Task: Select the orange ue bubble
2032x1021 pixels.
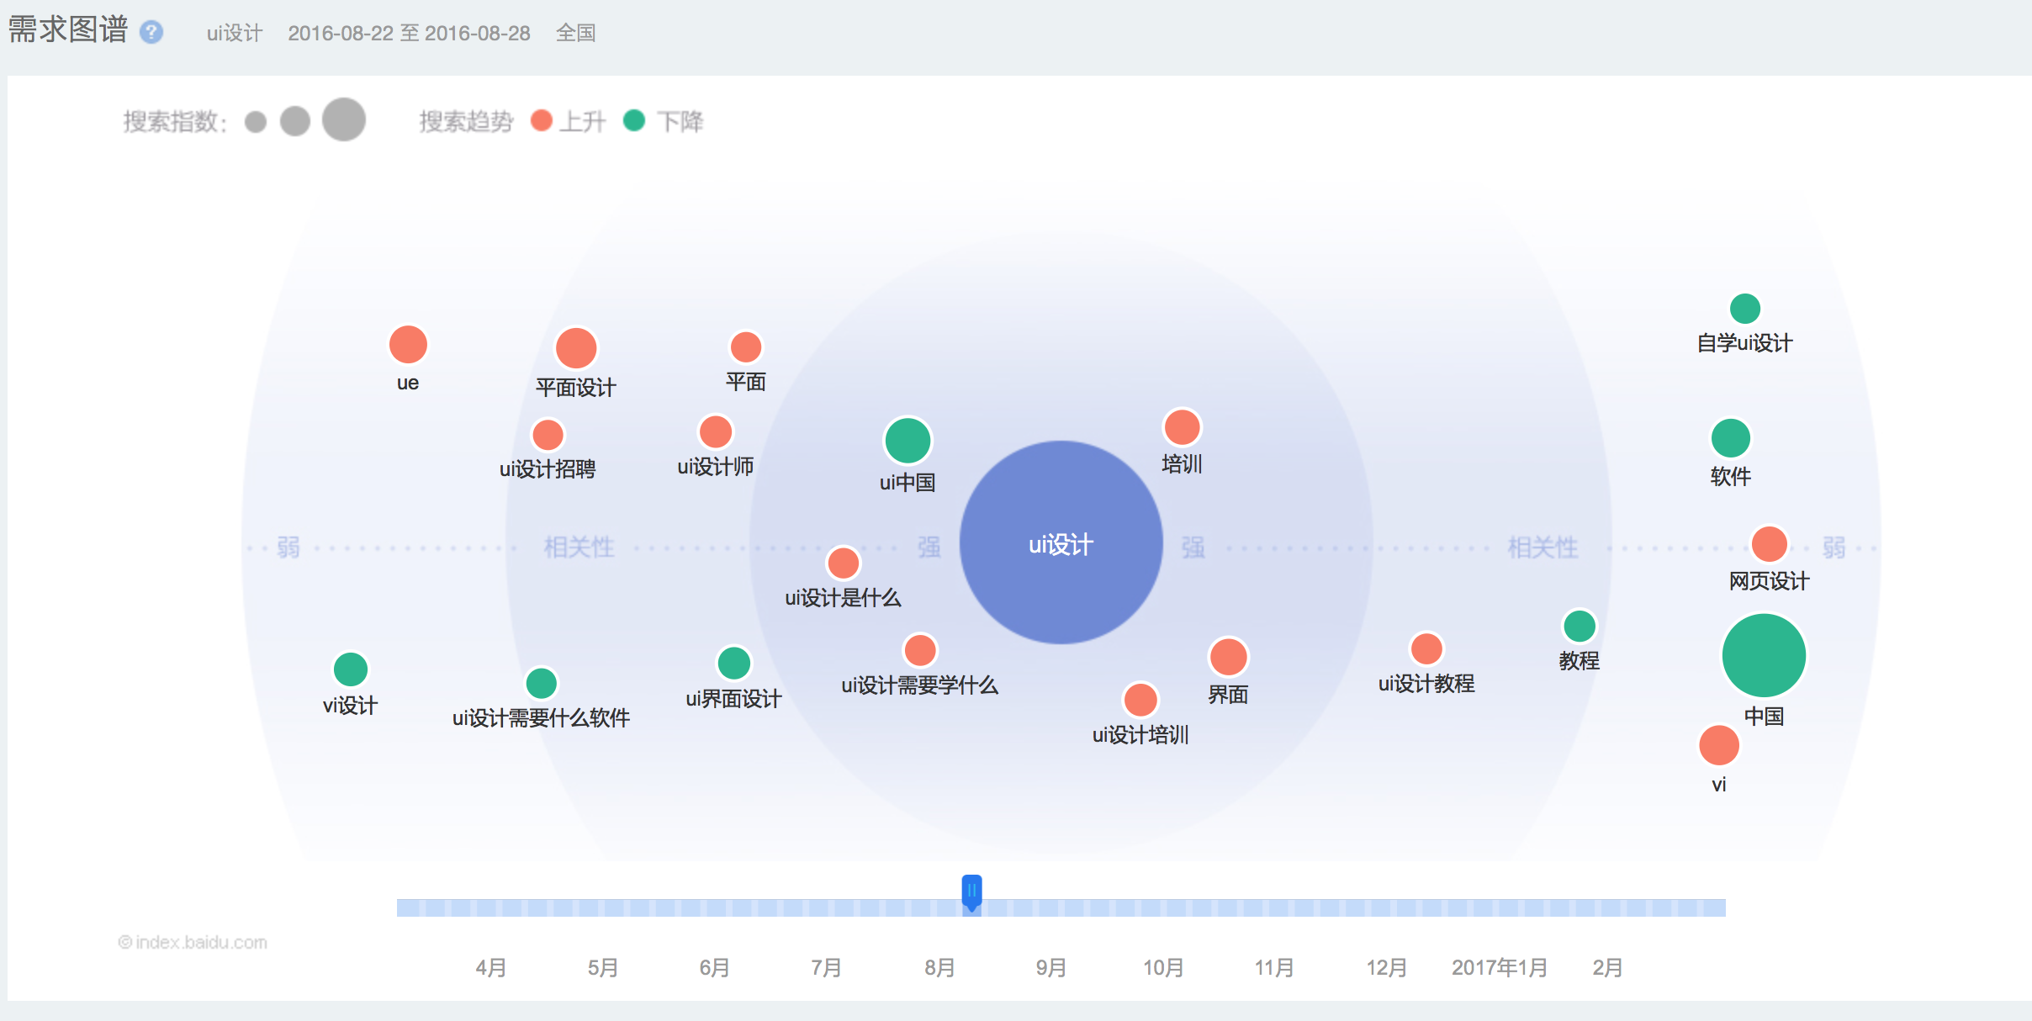Action: [x=408, y=345]
